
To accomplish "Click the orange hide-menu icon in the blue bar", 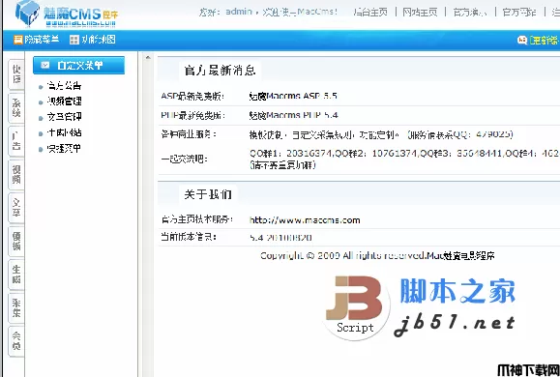I will tap(17, 40).
